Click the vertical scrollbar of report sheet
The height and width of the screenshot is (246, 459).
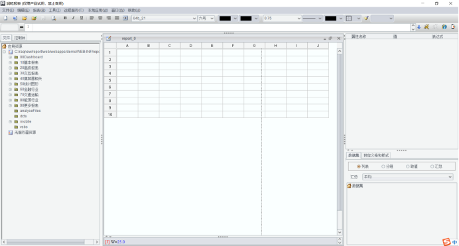click(340, 142)
